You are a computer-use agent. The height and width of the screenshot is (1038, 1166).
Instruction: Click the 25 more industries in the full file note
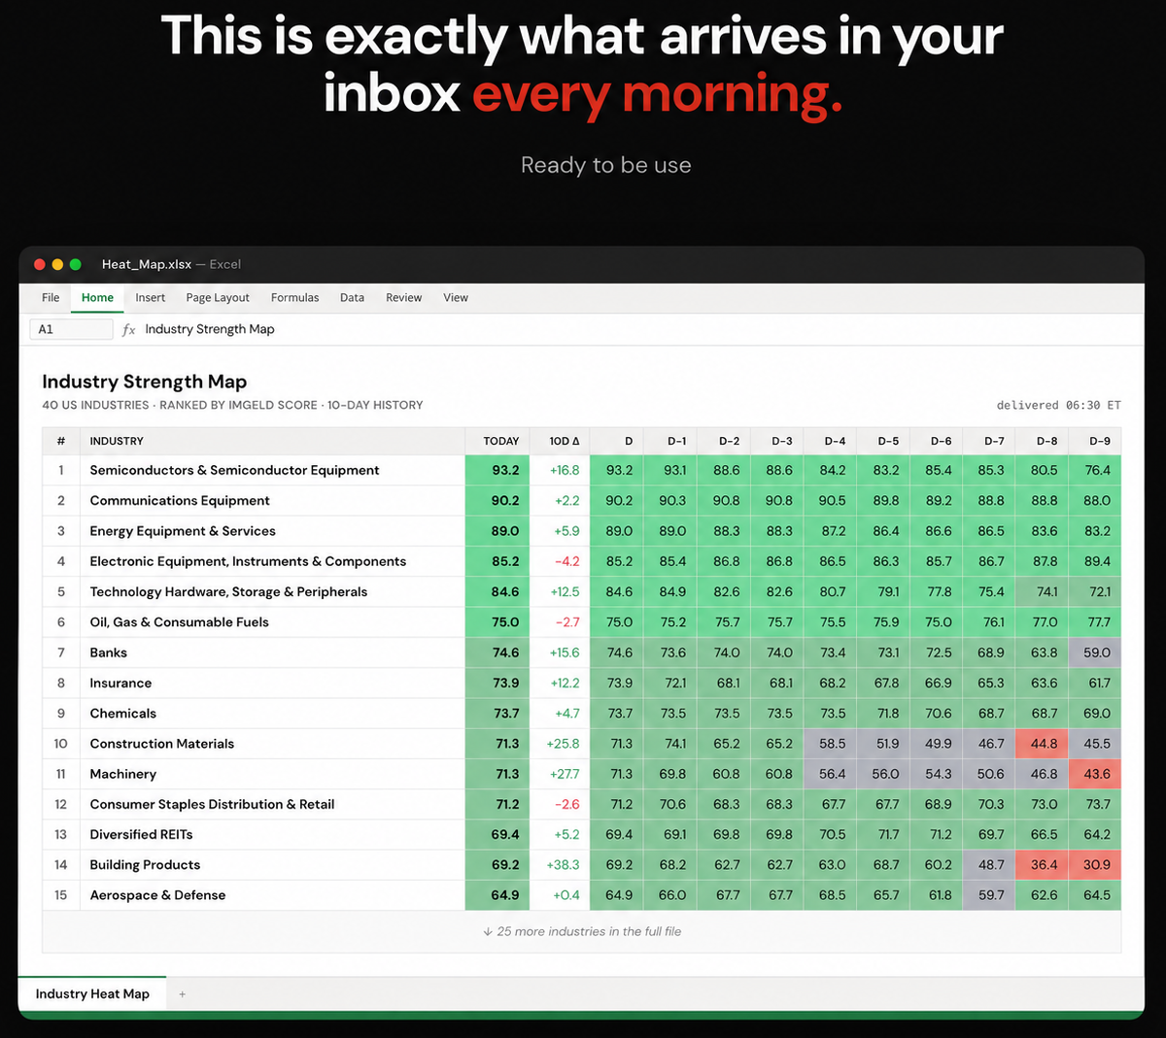(582, 931)
